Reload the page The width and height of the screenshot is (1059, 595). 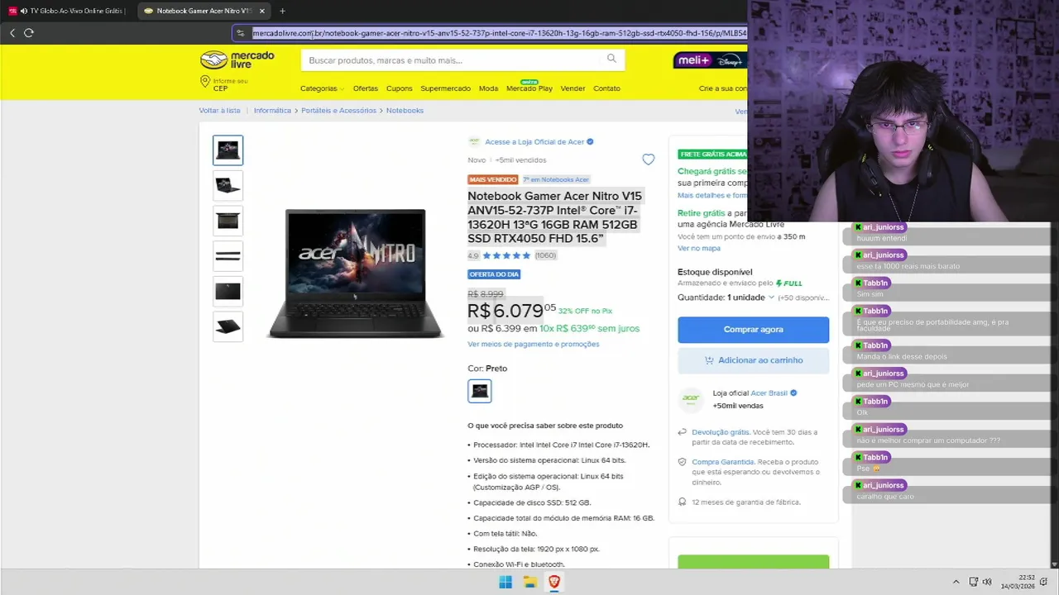tap(28, 33)
